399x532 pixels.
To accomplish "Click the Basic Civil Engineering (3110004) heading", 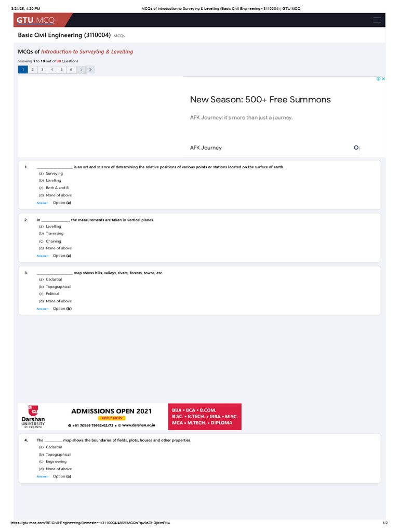I will click(x=64, y=35).
